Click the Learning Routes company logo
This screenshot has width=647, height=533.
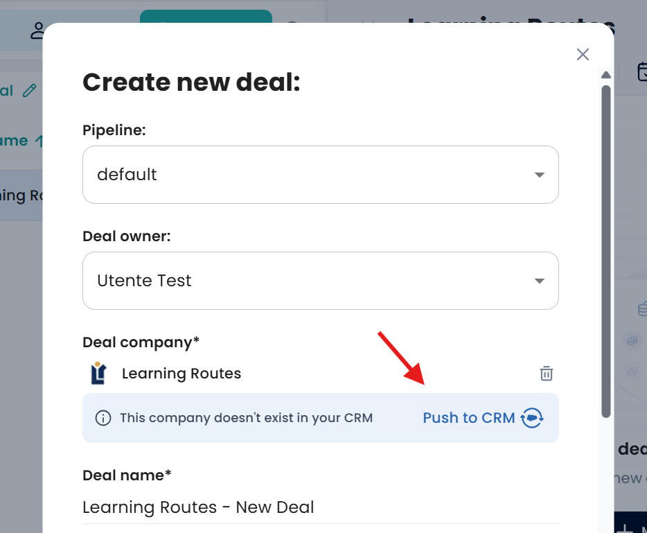click(98, 374)
